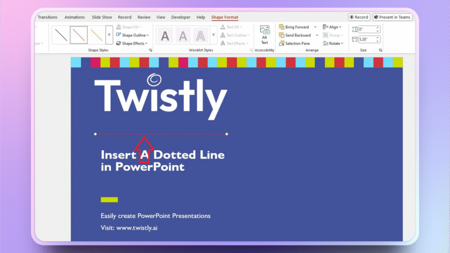Expand the Shape Outline dropdown

click(132, 35)
